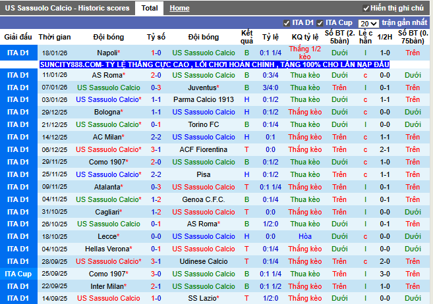Click ACF Fiorentina team name
The height and width of the screenshot is (304, 433).
pyautogui.click(x=204, y=149)
